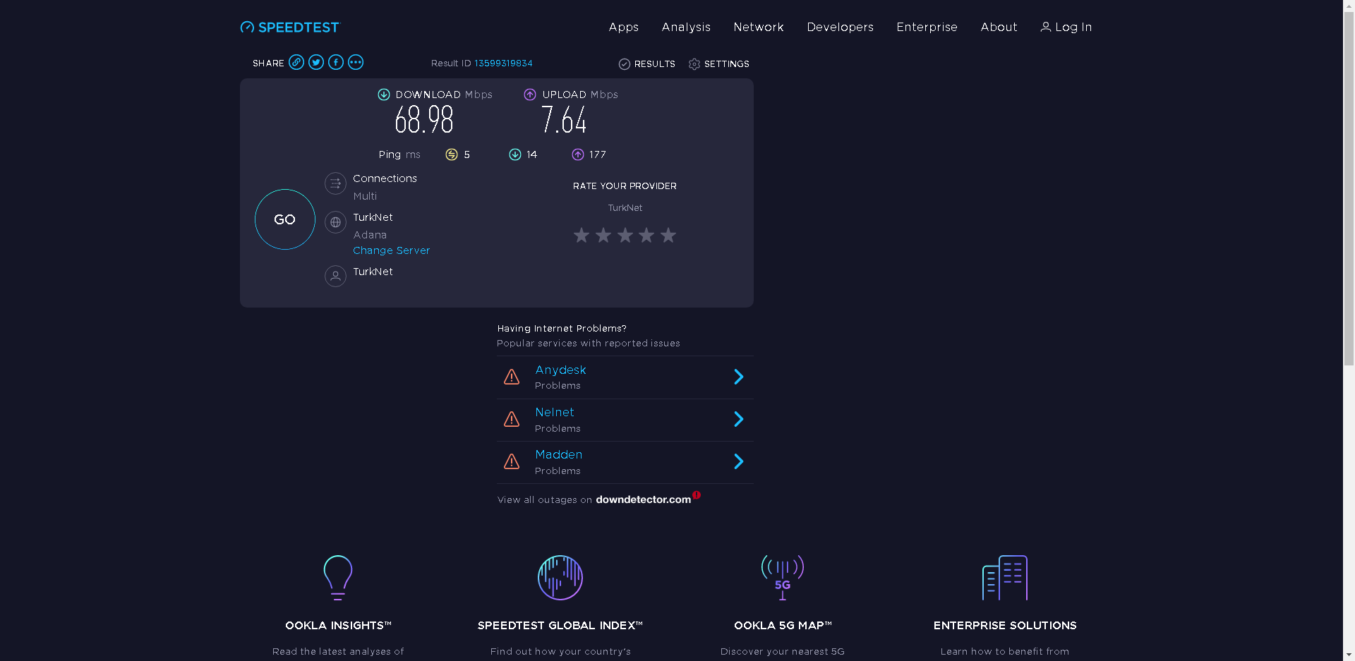The image size is (1355, 661).
Task: Open Speedtest Global Index globe icon
Action: tap(560, 578)
